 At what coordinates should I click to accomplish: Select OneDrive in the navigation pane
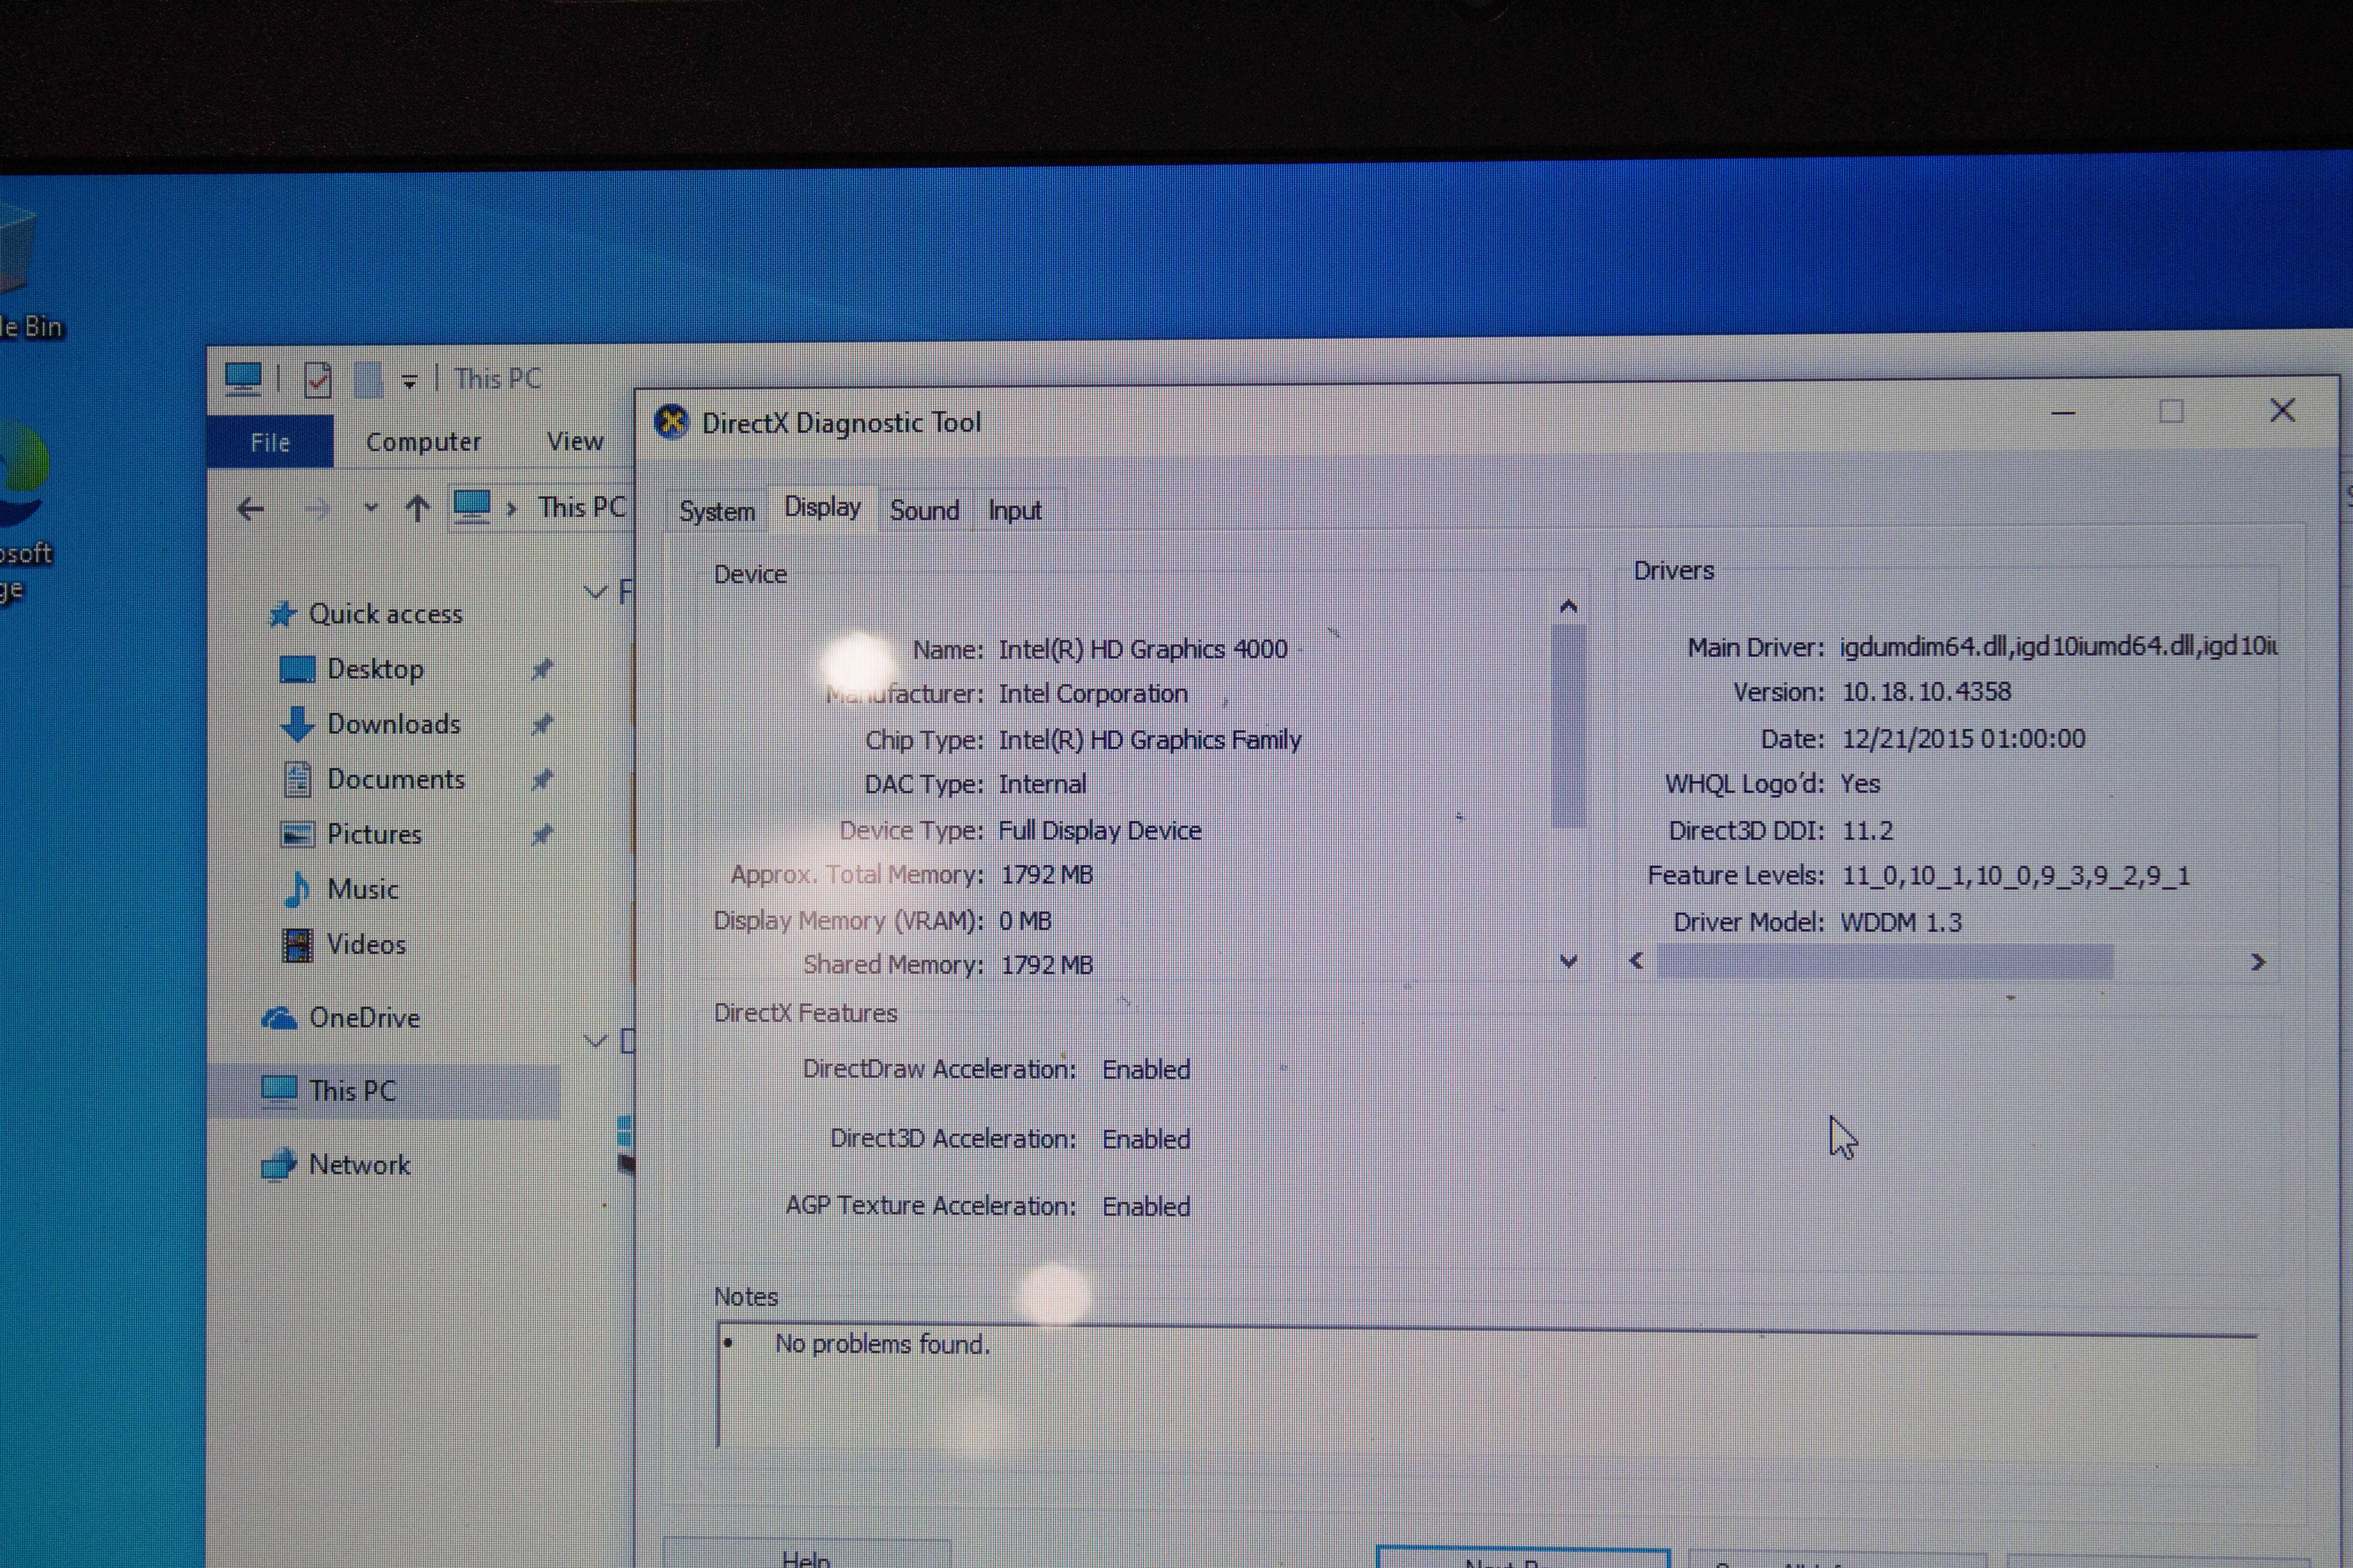coord(364,1018)
